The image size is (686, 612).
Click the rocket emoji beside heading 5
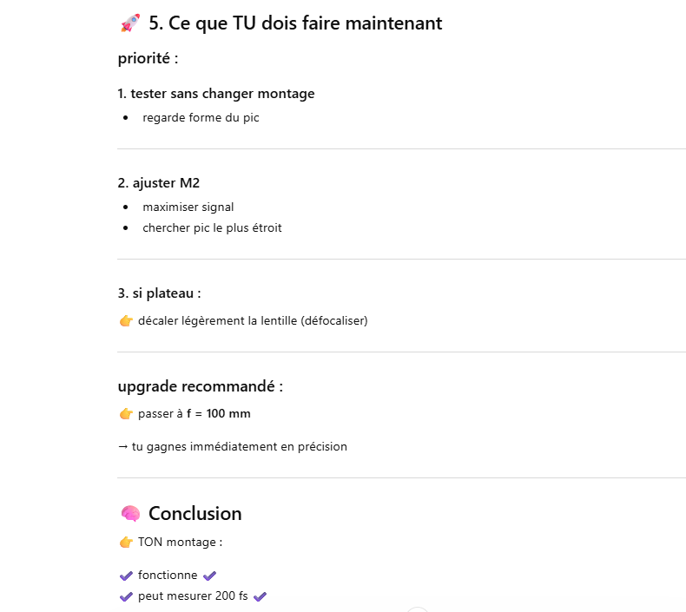click(x=129, y=23)
